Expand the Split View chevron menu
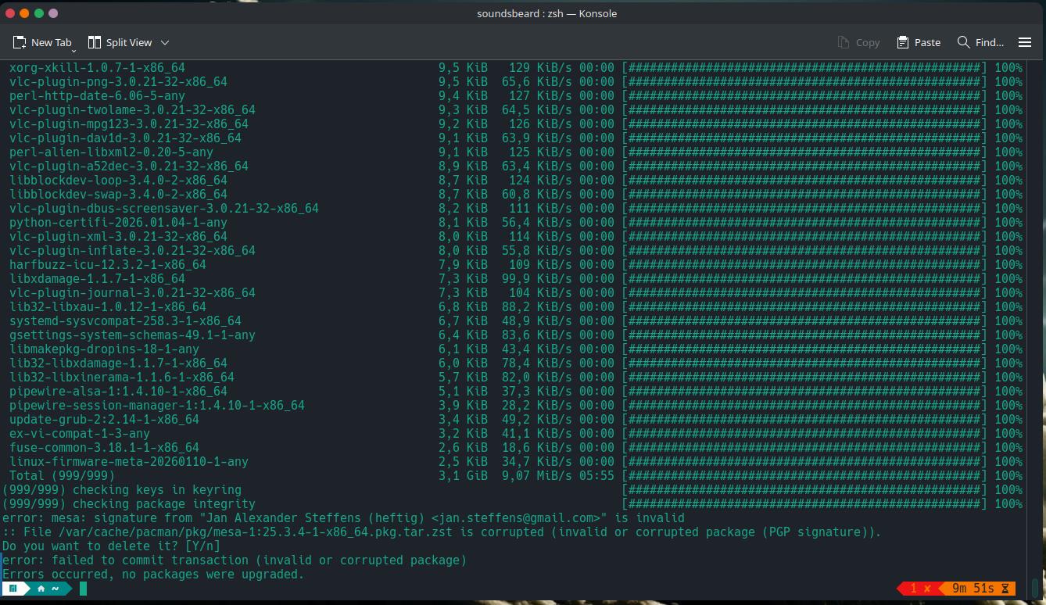1046x605 pixels. (165, 42)
